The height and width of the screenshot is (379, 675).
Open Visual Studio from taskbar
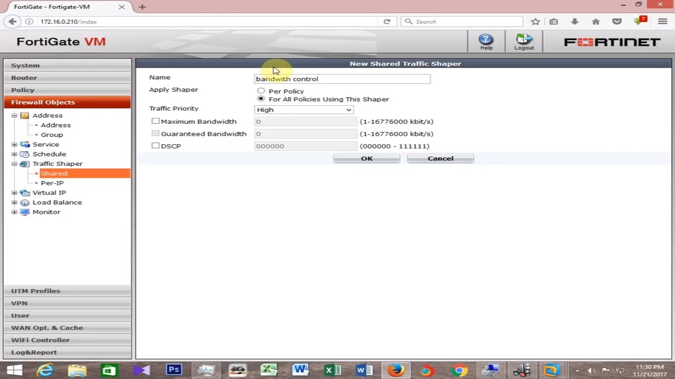pyautogui.click(x=141, y=370)
